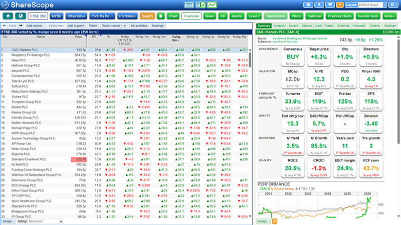
Task: Click the red highlighted £22.76 price cell
Action: [79, 159]
